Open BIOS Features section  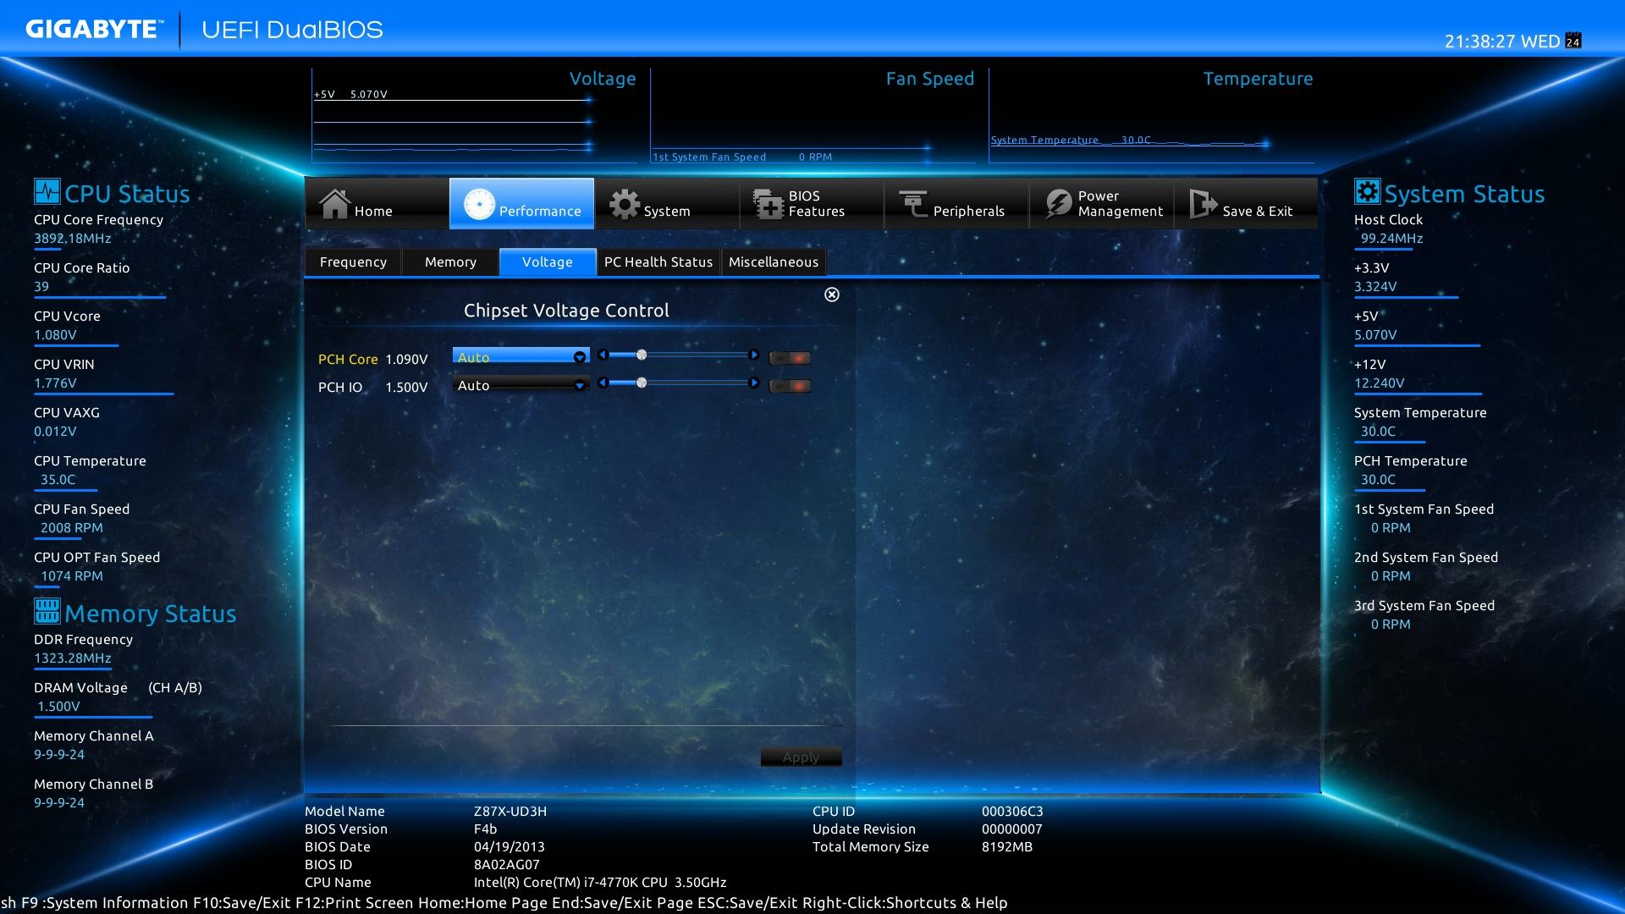coord(812,203)
